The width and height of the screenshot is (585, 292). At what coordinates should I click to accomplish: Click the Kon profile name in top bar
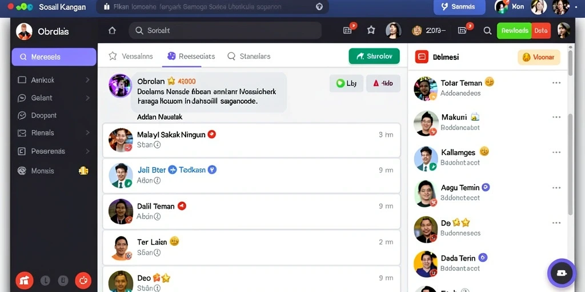518,6
